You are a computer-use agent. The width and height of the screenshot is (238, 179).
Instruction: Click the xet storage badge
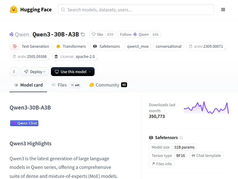(x=75, y=85)
